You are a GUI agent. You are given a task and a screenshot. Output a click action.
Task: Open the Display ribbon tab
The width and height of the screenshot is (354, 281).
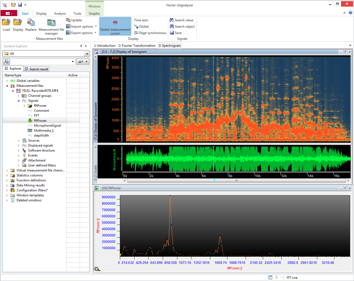coord(41,13)
